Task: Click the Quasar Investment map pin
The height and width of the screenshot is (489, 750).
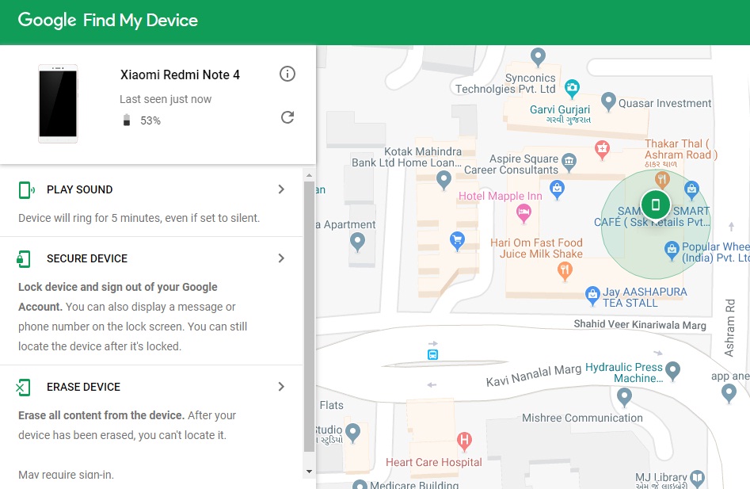Action: tap(608, 102)
